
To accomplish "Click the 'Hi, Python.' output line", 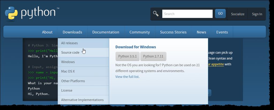I will (39, 94).
